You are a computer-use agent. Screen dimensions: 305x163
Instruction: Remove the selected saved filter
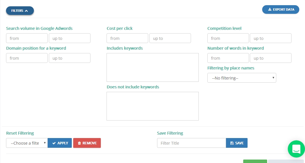click(87, 143)
